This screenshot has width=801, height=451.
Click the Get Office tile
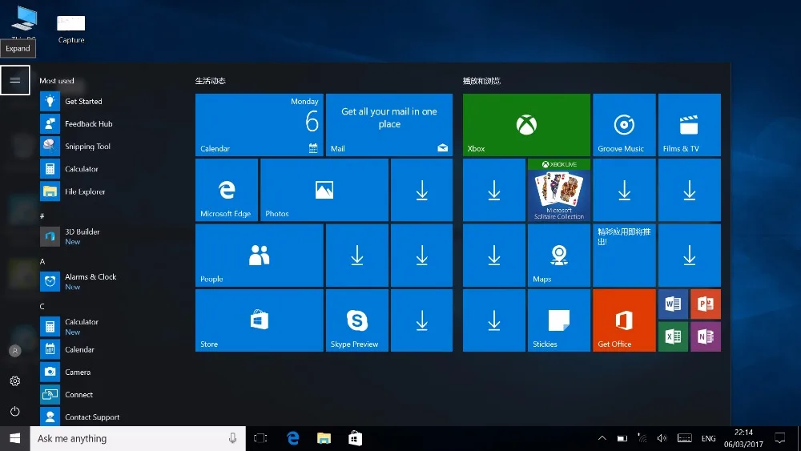pyautogui.click(x=624, y=320)
